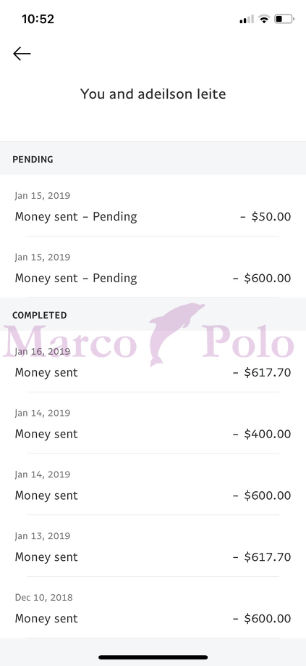
Task: Tap the battery indicator icon
Action: (x=284, y=19)
